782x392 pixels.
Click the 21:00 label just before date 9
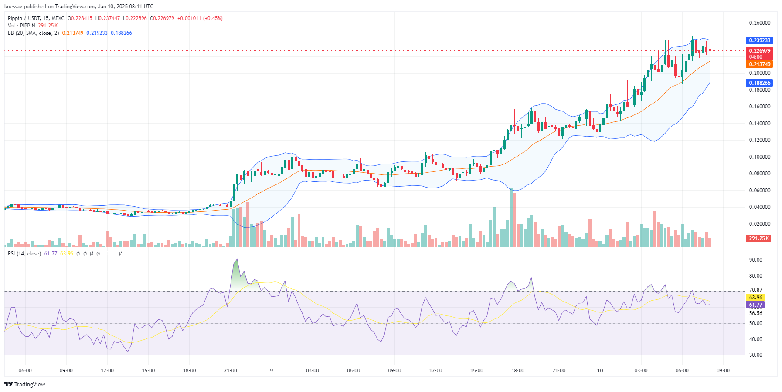231,371
